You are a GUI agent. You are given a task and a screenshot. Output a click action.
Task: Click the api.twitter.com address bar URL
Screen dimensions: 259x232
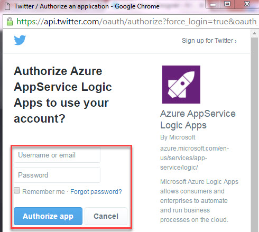(136, 22)
